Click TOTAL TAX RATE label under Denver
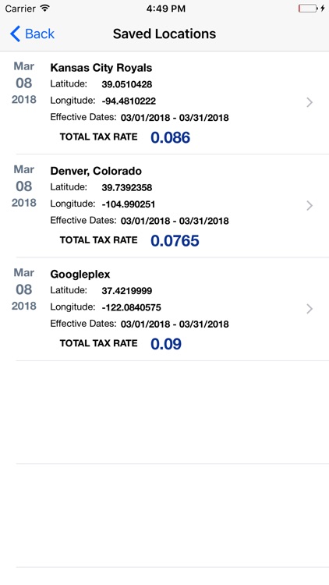The image size is (329, 585). pos(98,240)
